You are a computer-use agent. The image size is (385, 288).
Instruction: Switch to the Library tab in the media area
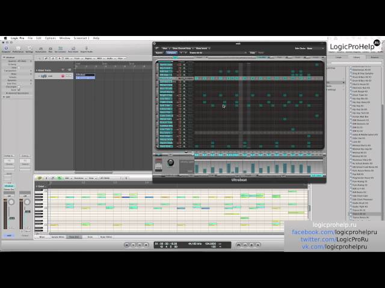[356, 58]
